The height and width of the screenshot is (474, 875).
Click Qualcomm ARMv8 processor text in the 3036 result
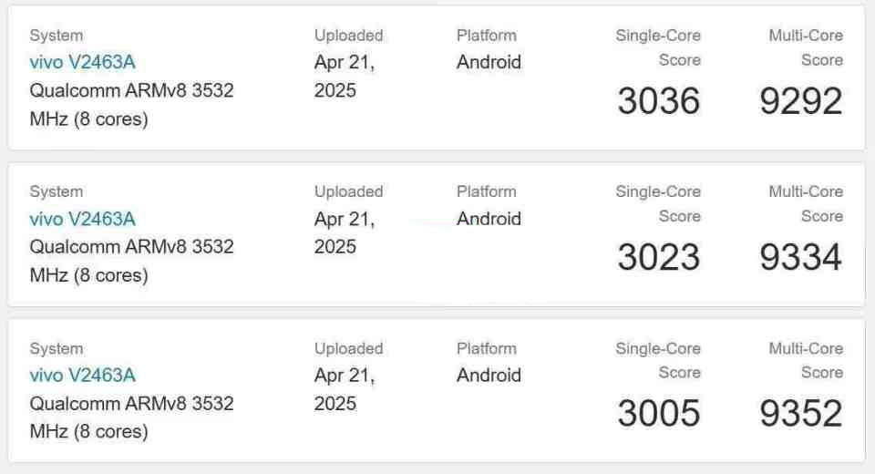131,105
